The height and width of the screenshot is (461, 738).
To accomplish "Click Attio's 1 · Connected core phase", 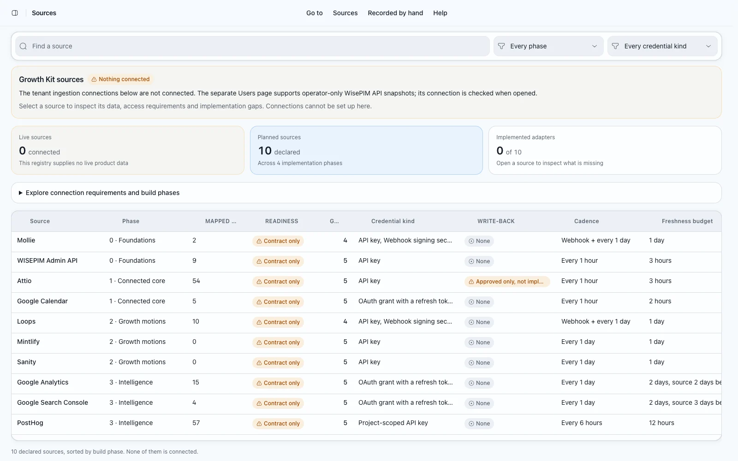I will tap(137, 281).
